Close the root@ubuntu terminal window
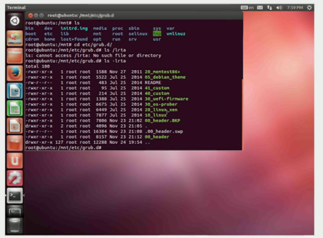 pos(29,16)
